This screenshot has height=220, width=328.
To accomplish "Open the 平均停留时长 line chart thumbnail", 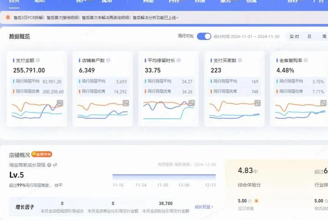I will pyautogui.click(x=169, y=110).
